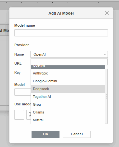Choose Deepseek in the provider list
The height and width of the screenshot is (147, 119).
click(x=68, y=89)
